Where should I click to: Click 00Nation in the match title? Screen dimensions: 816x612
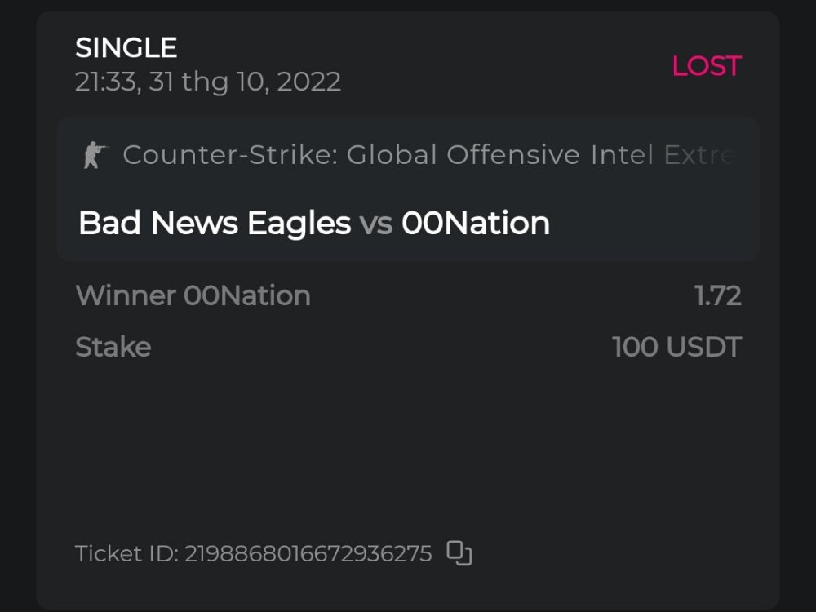point(476,223)
